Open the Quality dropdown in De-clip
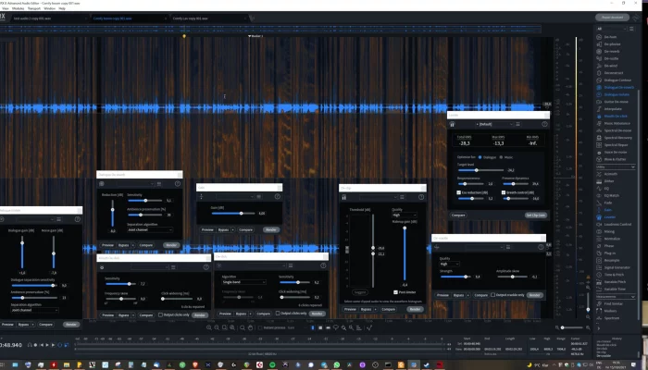The width and height of the screenshot is (648, 370). 405,216
